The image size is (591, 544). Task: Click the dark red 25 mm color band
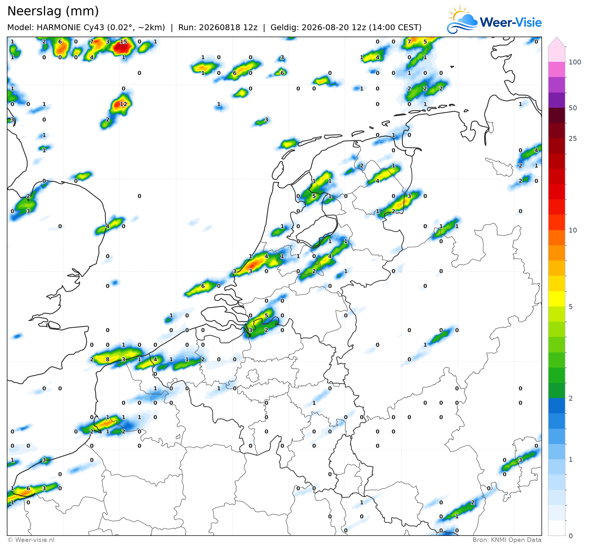click(x=557, y=131)
